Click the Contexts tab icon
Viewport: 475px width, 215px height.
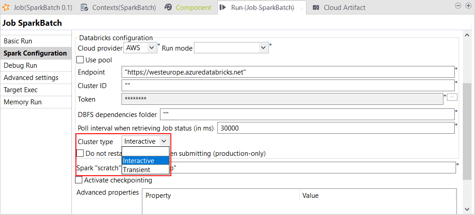85,7
